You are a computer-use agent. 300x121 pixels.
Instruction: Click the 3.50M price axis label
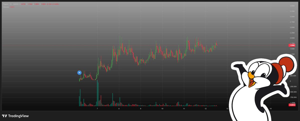tap(292, 6)
